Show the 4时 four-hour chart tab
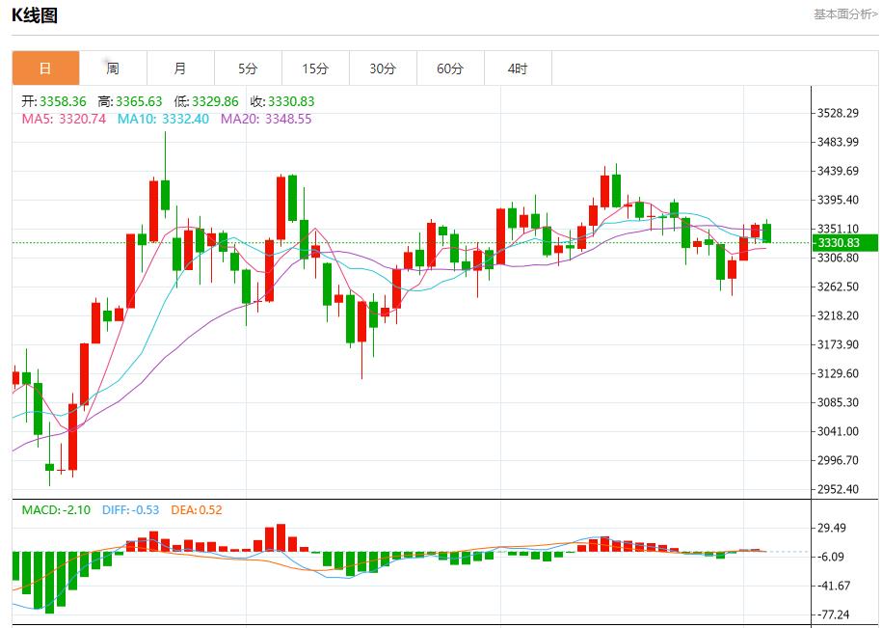The image size is (882, 628). tap(518, 68)
